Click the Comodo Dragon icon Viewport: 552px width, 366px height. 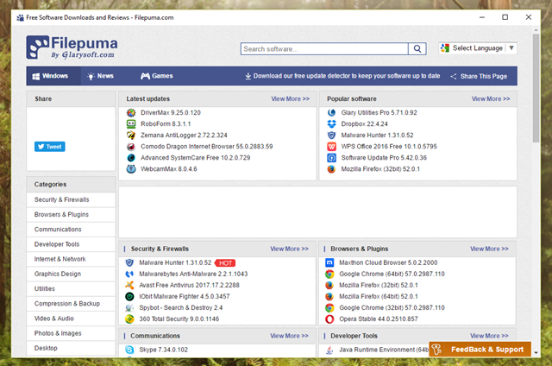coord(131,147)
